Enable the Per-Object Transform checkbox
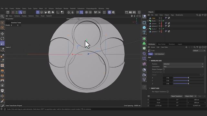This screenshot has height=116, width=207. pyautogui.click(x=168, y=92)
